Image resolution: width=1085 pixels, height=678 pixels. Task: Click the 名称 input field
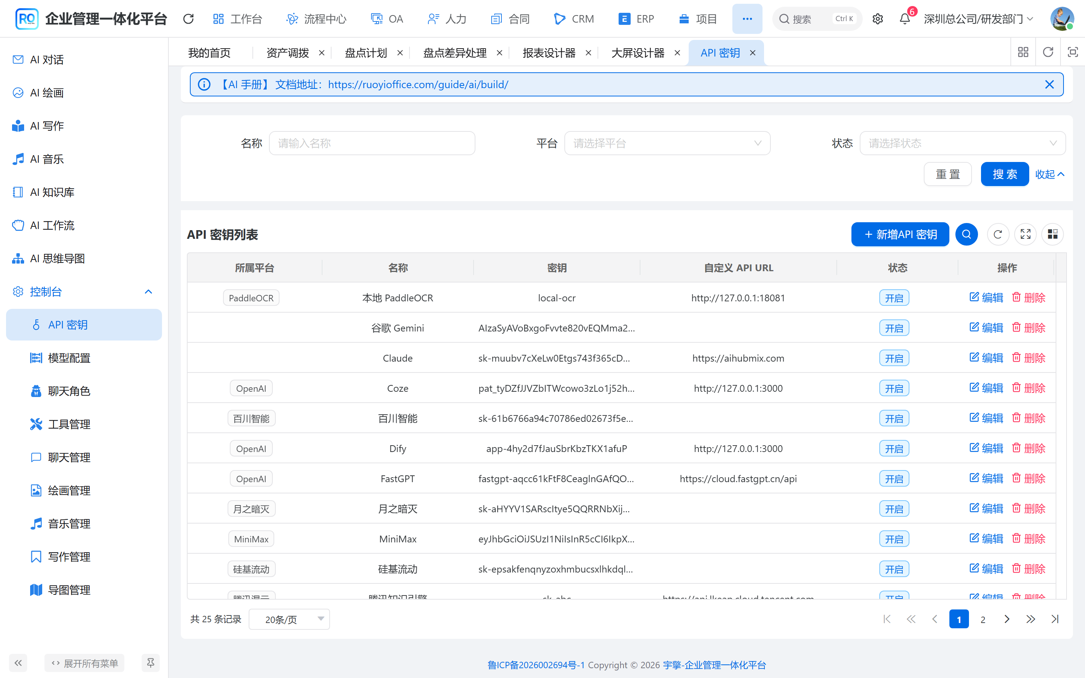click(372, 143)
